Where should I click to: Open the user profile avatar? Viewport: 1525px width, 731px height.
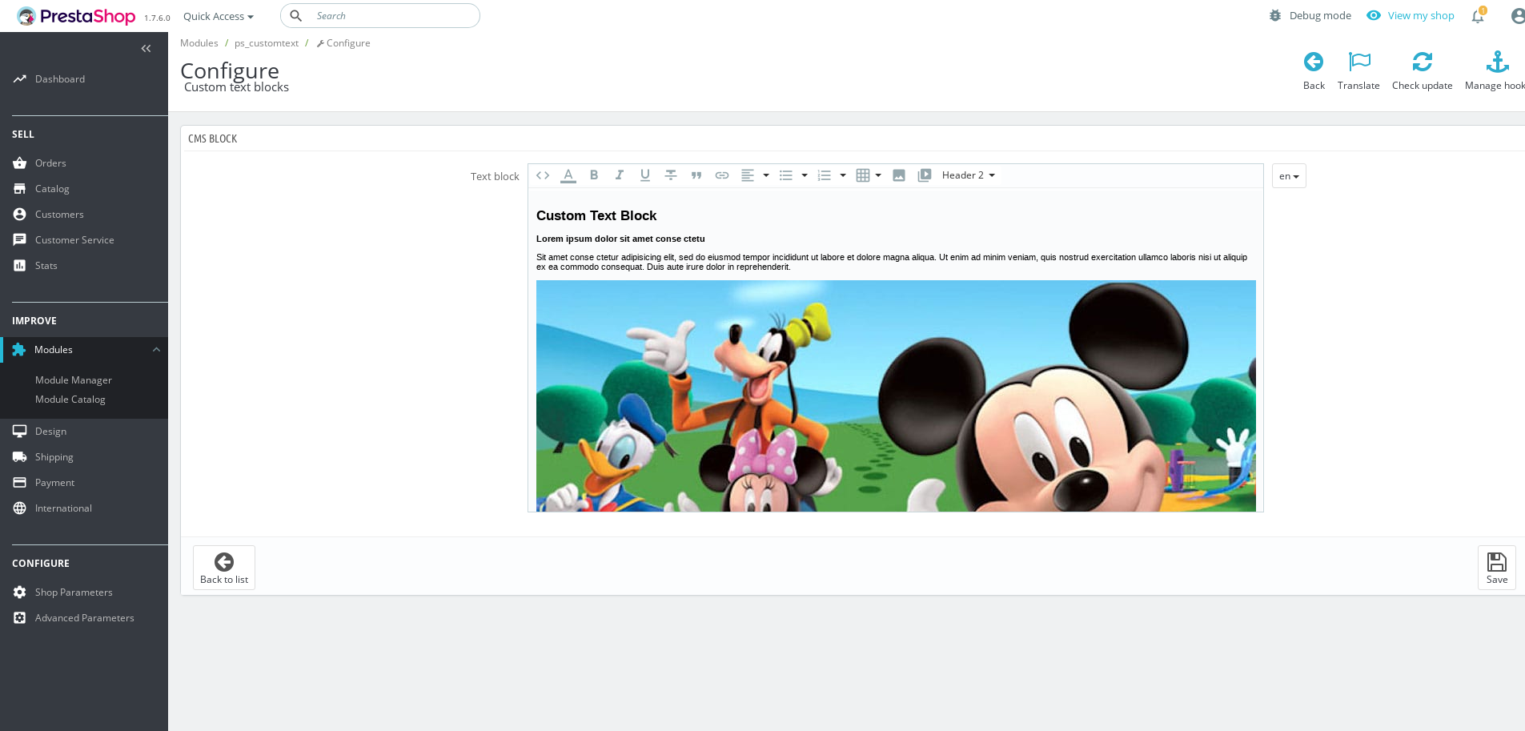(x=1517, y=16)
